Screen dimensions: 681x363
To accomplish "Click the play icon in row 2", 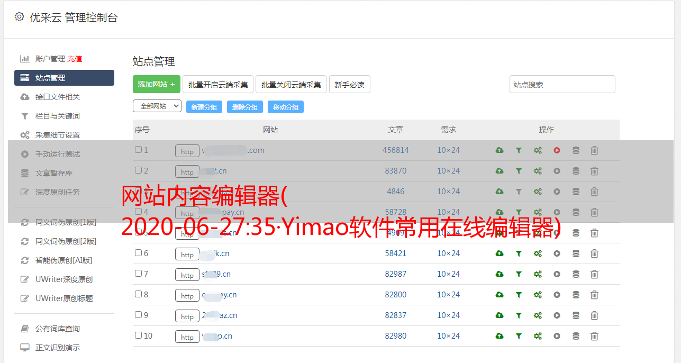I will [557, 171].
